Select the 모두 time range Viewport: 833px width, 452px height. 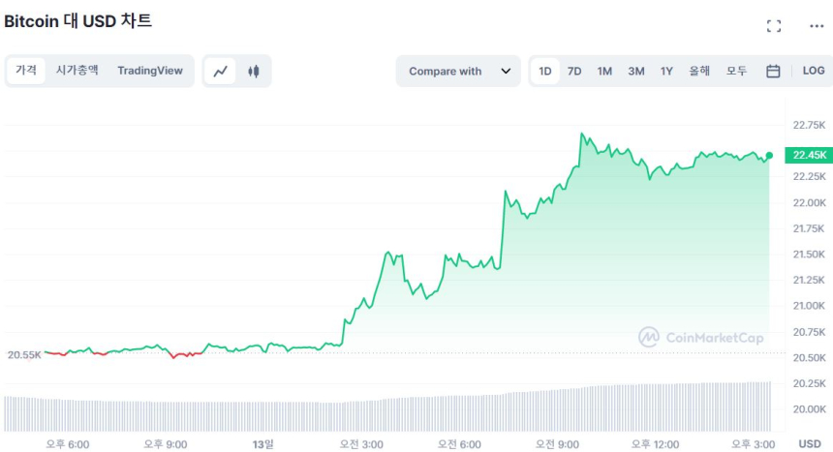737,71
